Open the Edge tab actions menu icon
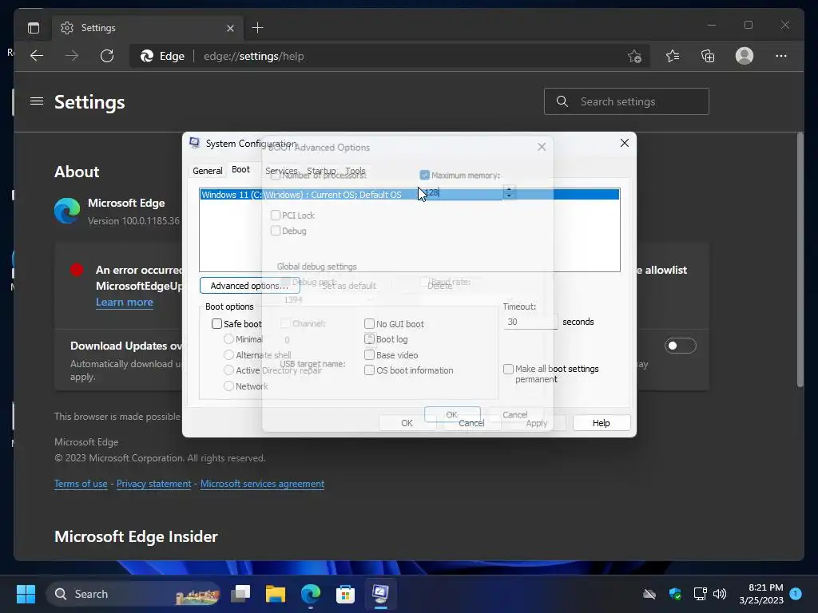This screenshot has height=613, width=818. (34, 28)
